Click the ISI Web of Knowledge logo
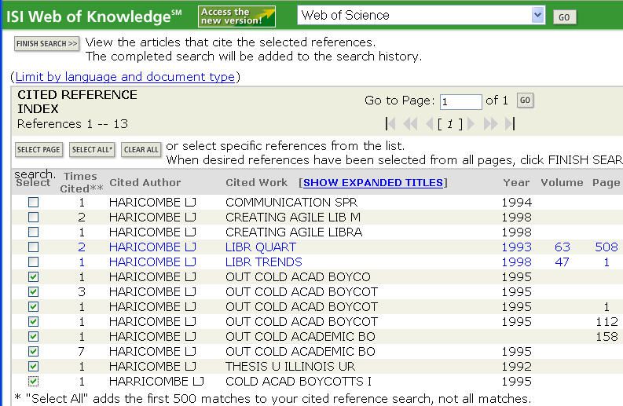 pos(93,16)
